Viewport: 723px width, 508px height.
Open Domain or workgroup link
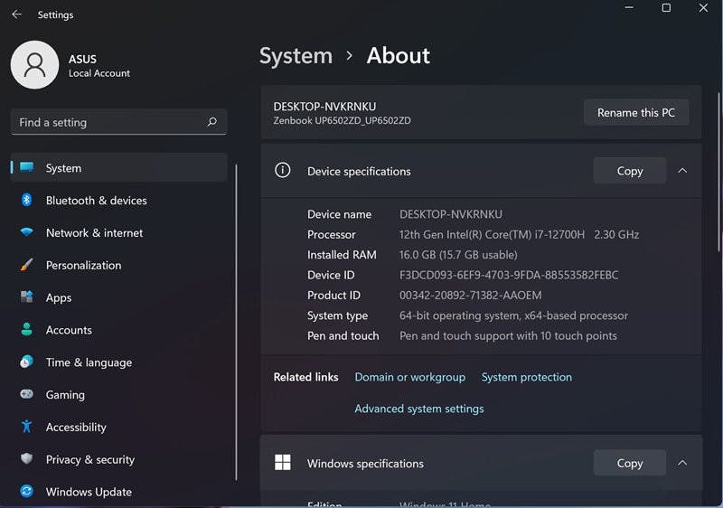(x=410, y=377)
